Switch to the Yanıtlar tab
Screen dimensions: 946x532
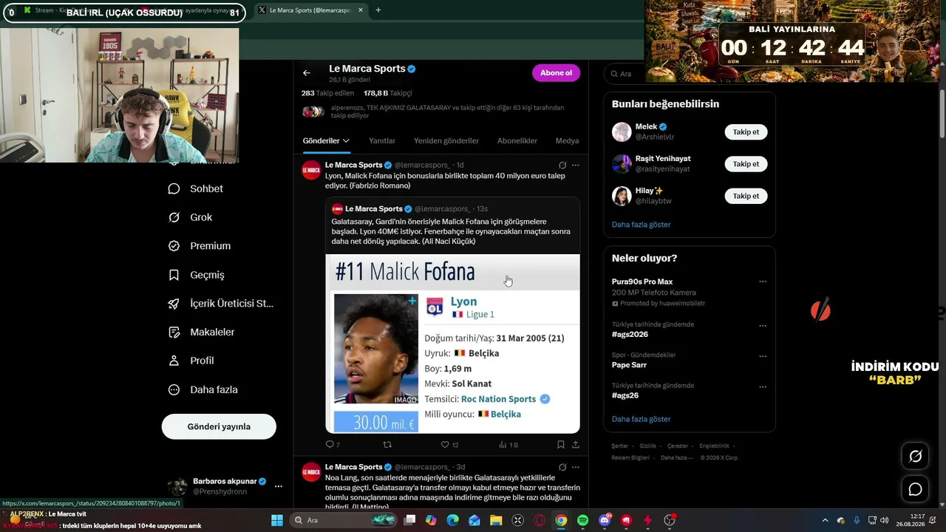pyautogui.click(x=382, y=140)
